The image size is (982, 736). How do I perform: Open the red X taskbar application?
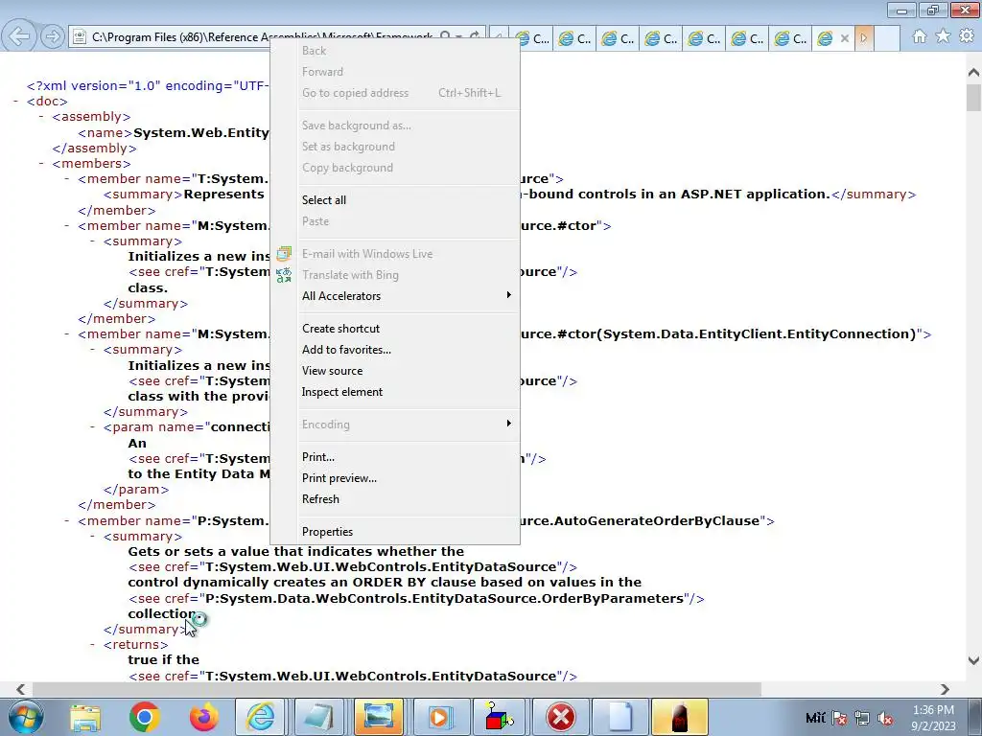561,717
